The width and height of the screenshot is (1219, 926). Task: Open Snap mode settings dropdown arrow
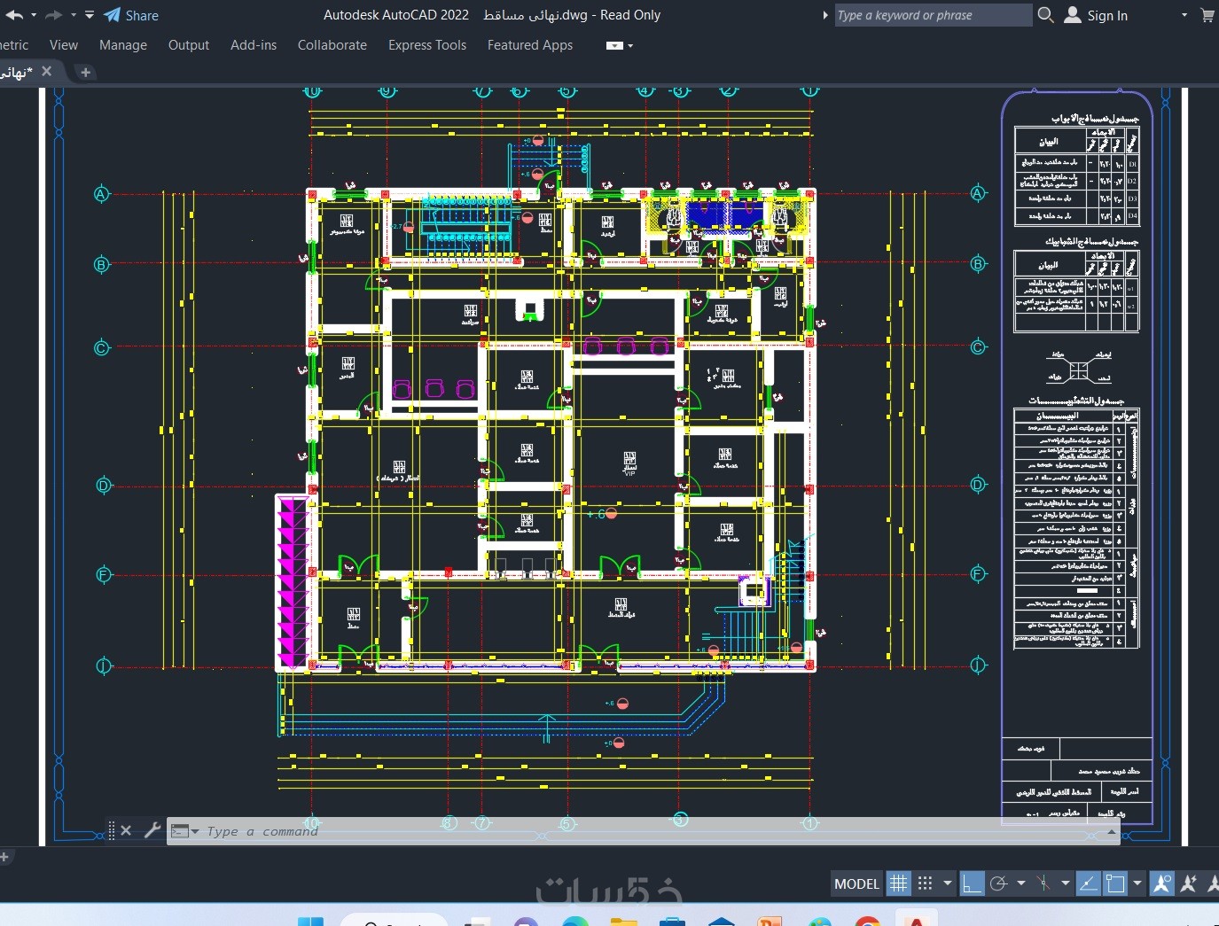pyautogui.click(x=948, y=883)
